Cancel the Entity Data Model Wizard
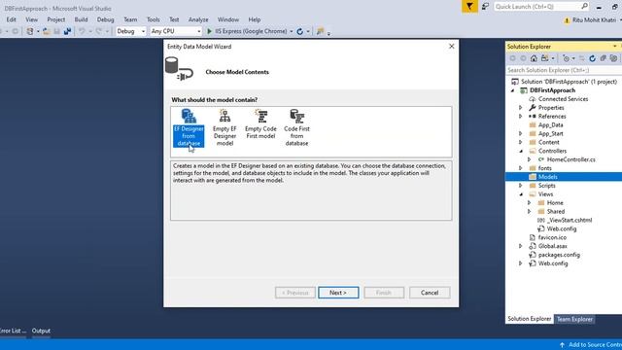Viewport: 622px width, 350px height. coord(430,293)
